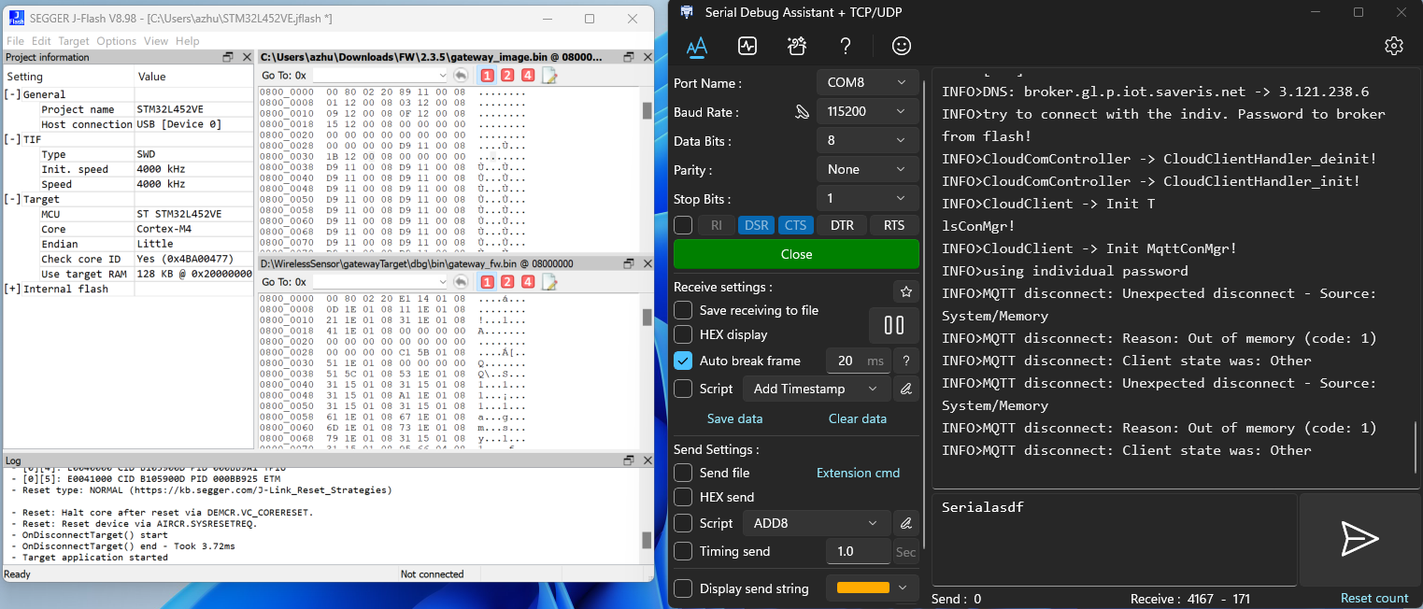Viewport: 1423px width, 609px height.
Task: Pause receiving with the pause button
Action: tap(894, 325)
